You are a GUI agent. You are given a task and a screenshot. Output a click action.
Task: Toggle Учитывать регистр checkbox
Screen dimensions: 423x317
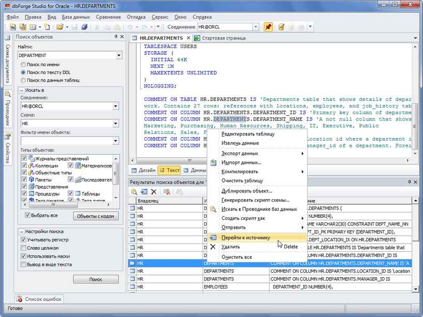pos(23,239)
